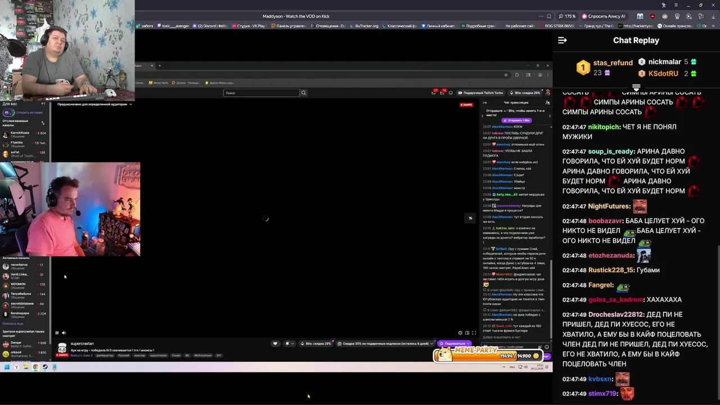
Task: Open Chrome icon in stream taskbar
Action: coord(35,367)
